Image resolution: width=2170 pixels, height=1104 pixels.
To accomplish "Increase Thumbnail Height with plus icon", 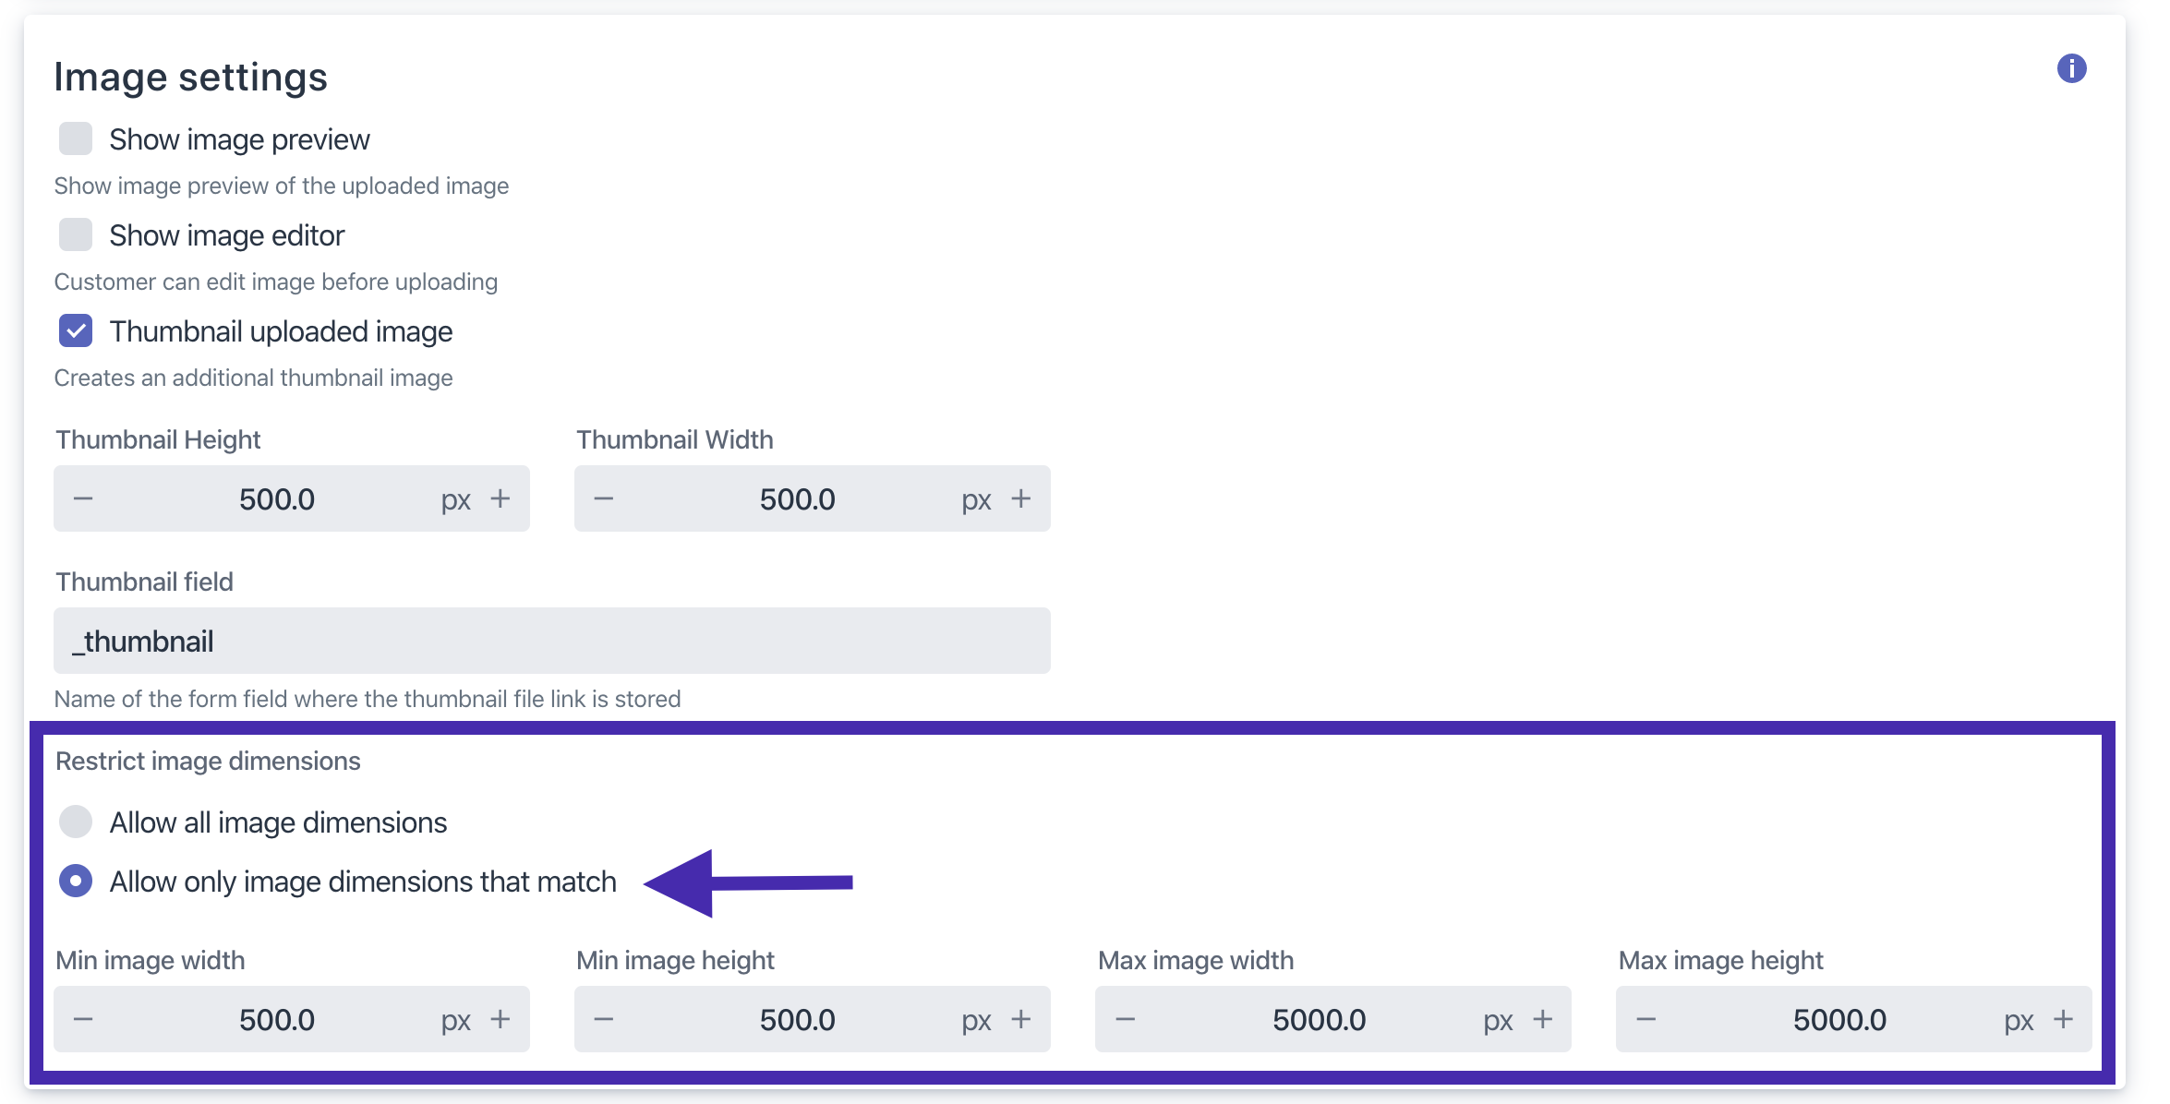I will [500, 499].
